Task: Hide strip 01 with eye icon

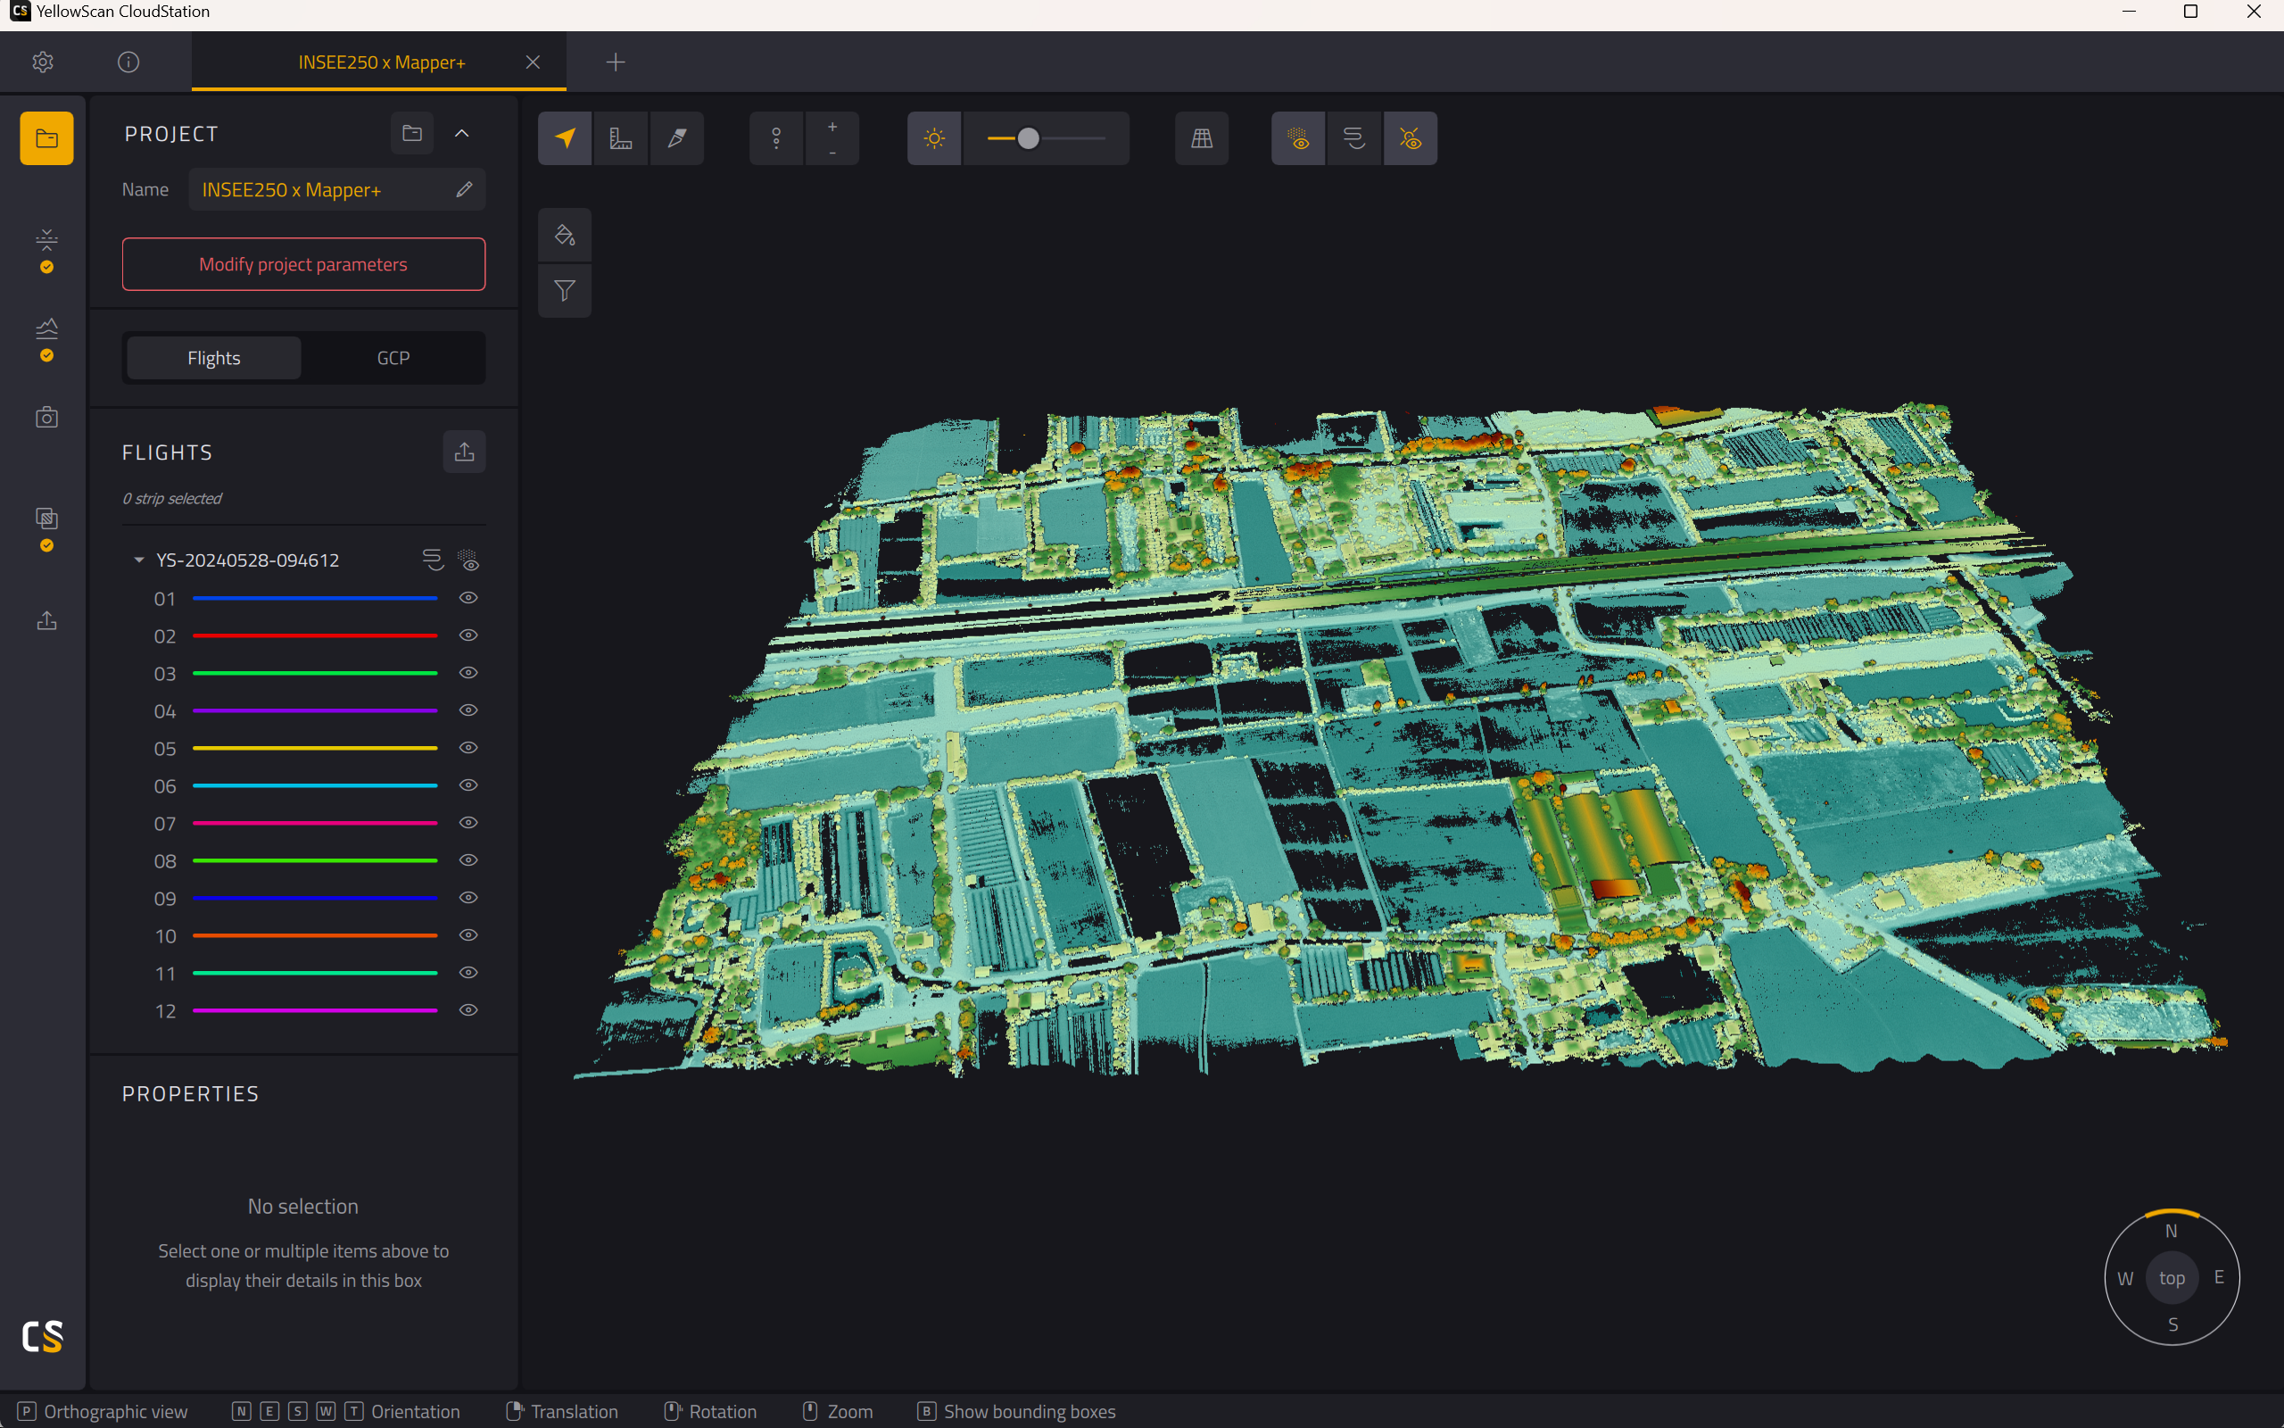Action: tap(468, 598)
